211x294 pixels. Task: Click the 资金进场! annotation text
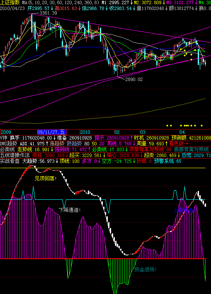tap(146, 269)
